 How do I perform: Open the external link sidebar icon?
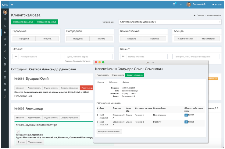pos(5,97)
